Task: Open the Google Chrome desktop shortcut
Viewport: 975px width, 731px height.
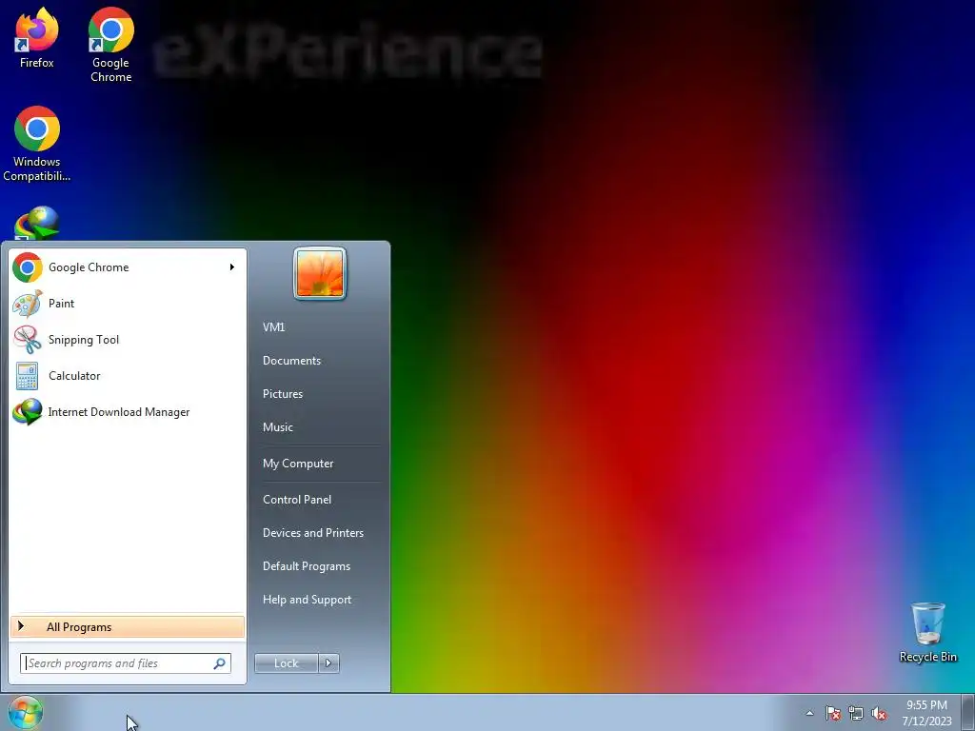Action: 110,45
